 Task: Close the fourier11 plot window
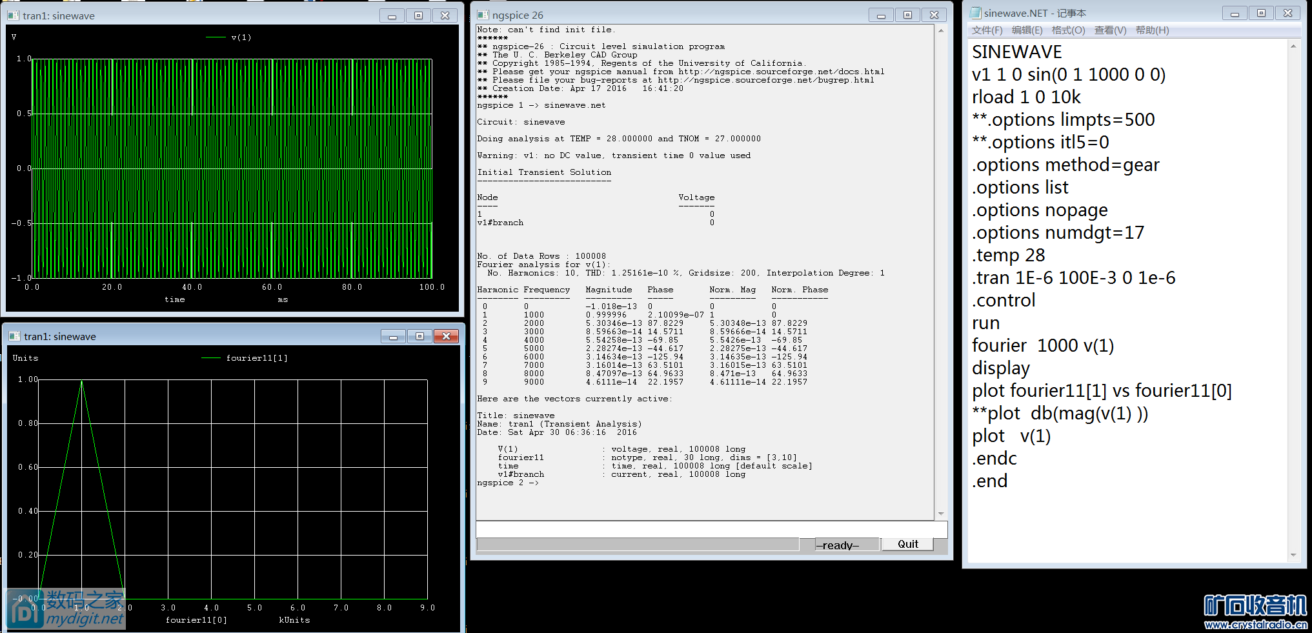pos(446,336)
